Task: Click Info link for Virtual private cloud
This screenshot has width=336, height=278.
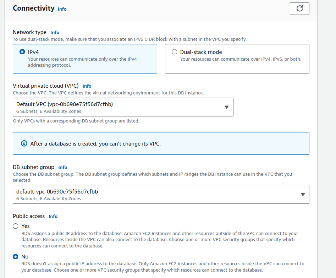Action: tap(87, 86)
